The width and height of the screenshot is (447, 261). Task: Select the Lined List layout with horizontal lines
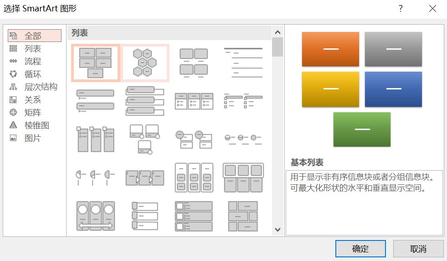pos(243,63)
